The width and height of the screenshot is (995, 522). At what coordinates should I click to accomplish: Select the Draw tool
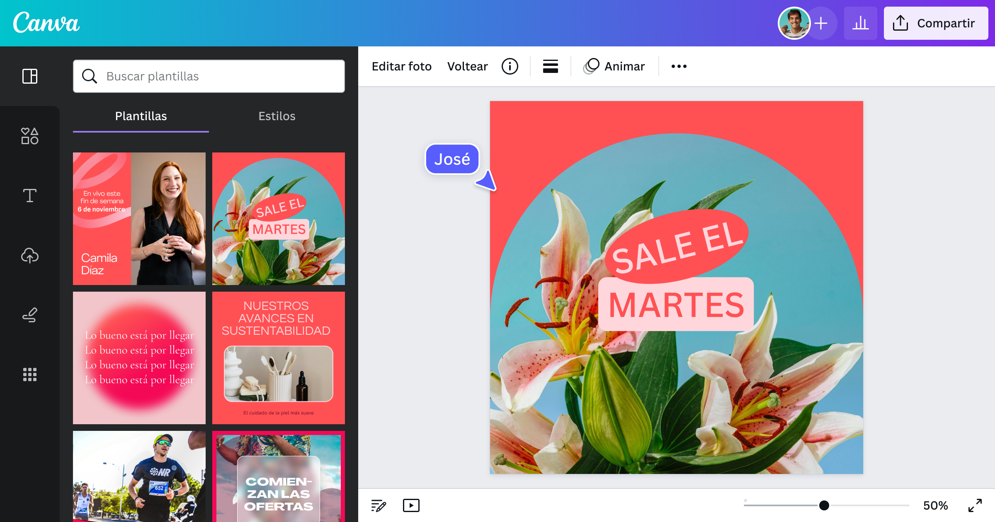29,315
